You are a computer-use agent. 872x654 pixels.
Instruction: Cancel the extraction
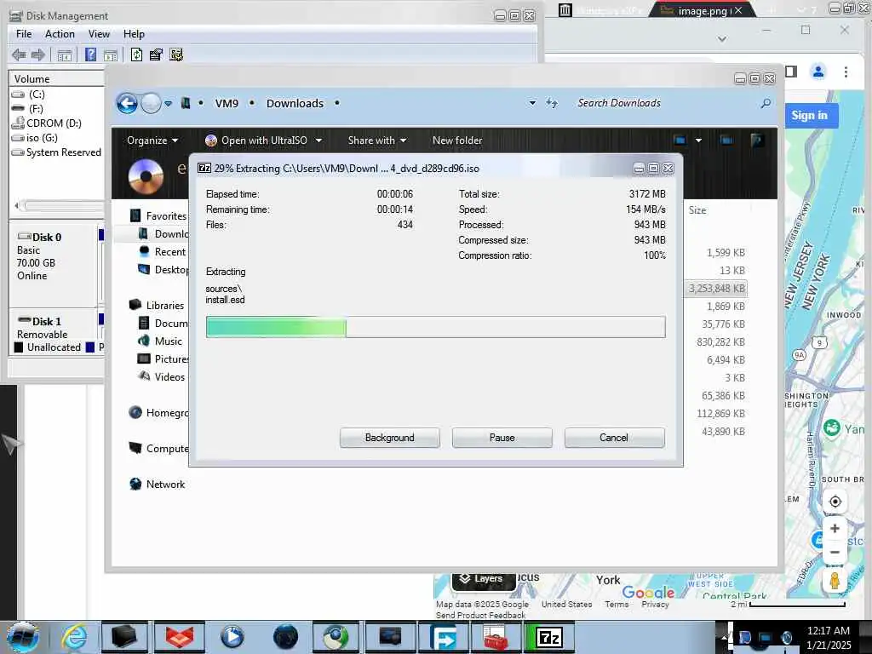click(614, 438)
